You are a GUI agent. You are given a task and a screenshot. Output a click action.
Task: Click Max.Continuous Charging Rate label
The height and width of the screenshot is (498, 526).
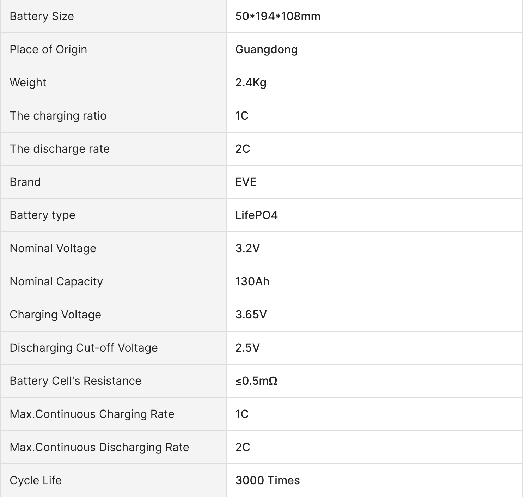pyautogui.click(x=92, y=414)
